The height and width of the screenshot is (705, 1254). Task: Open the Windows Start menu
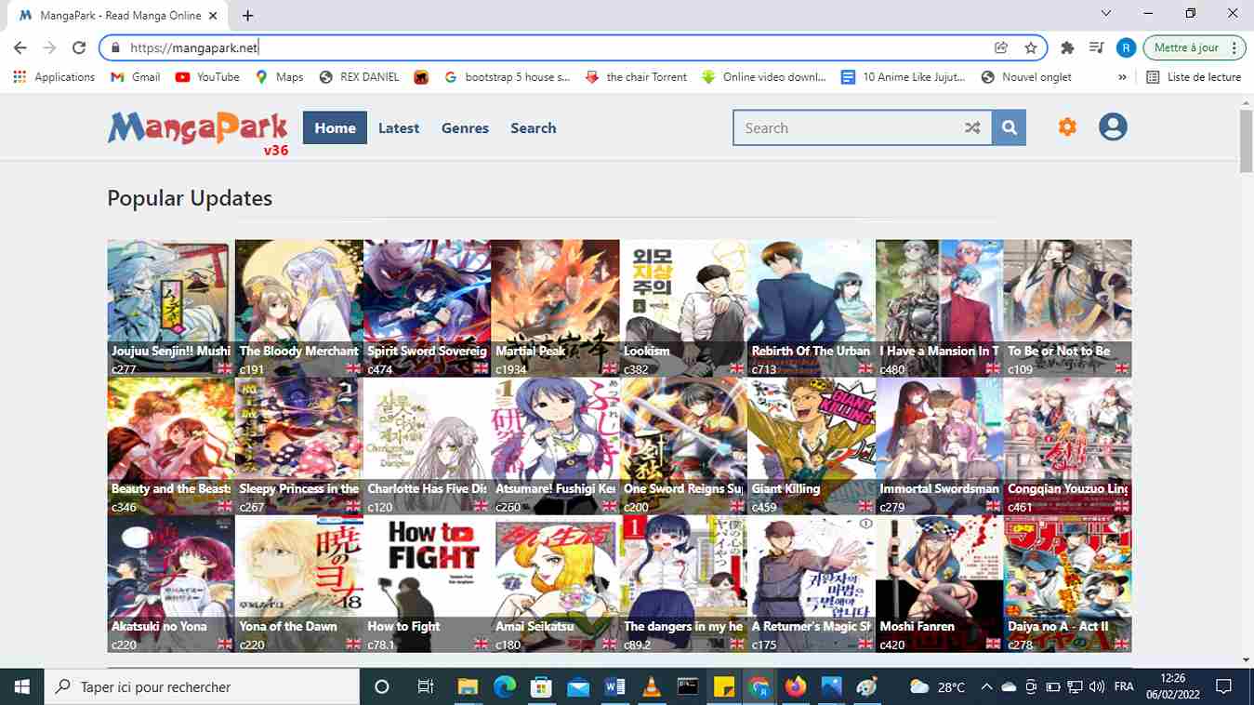[x=21, y=686]
